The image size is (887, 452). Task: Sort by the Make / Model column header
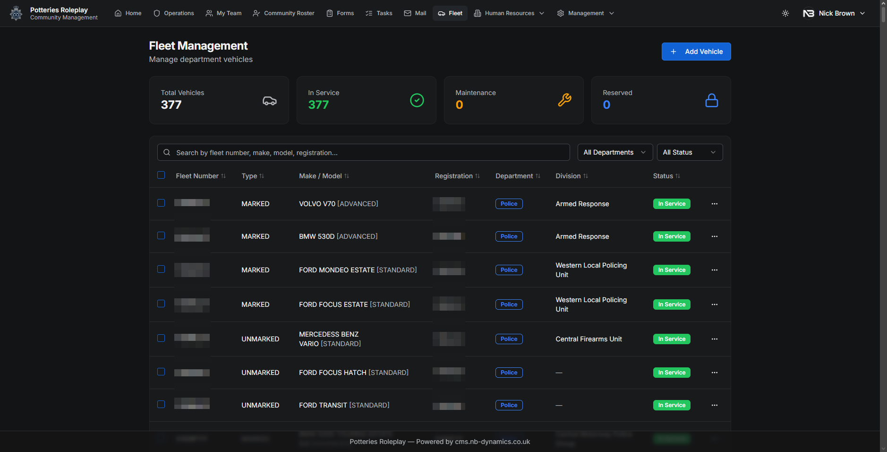click(324, 176)
